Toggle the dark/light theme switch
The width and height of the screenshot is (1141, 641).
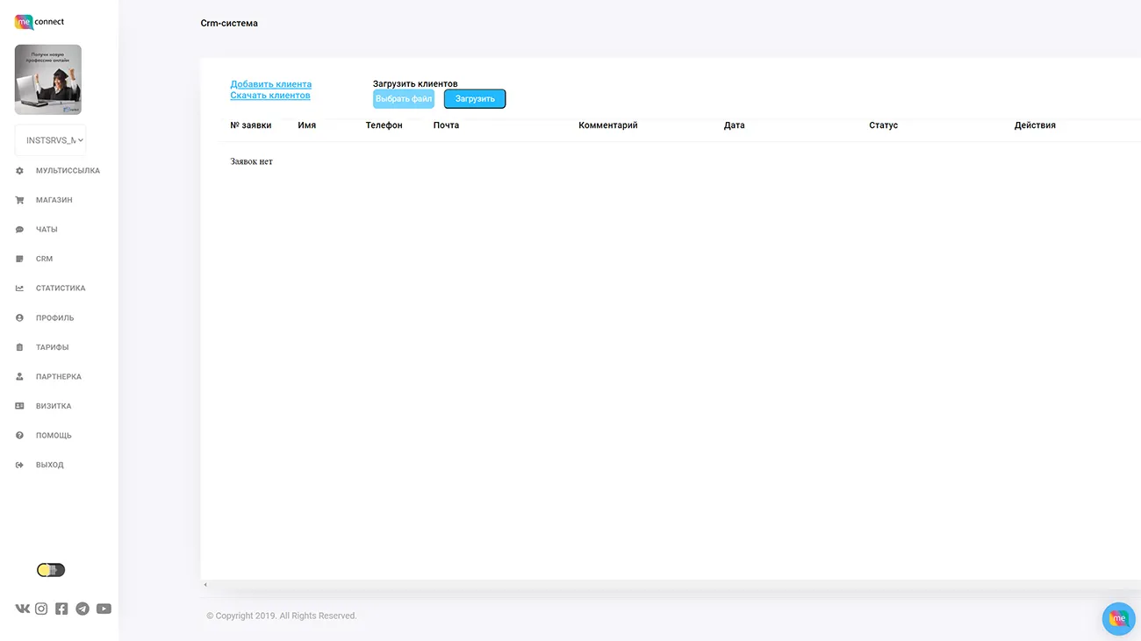51,570
